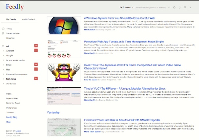The width and height of the screenshot is (199, 140).
Task: Click MakeUseOf source under MPlayer article
Action: [x=90, y=100]
